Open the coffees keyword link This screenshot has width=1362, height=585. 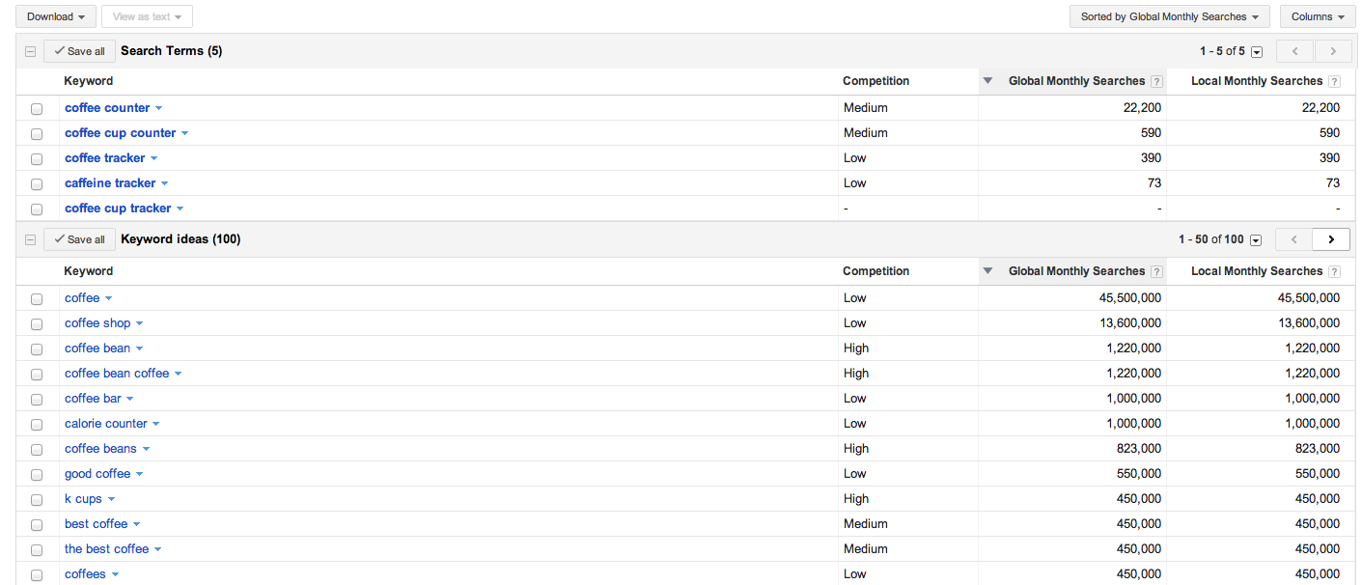pyautogui.click(x=85, y=574)
